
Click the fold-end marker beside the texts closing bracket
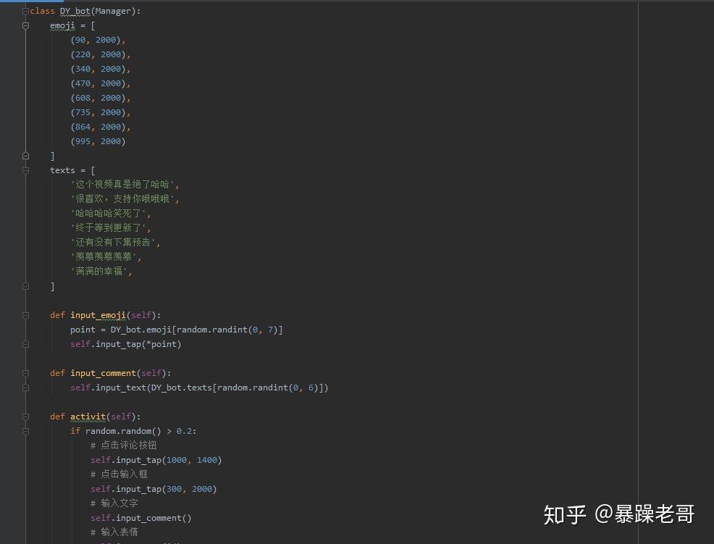coord(25,286)
